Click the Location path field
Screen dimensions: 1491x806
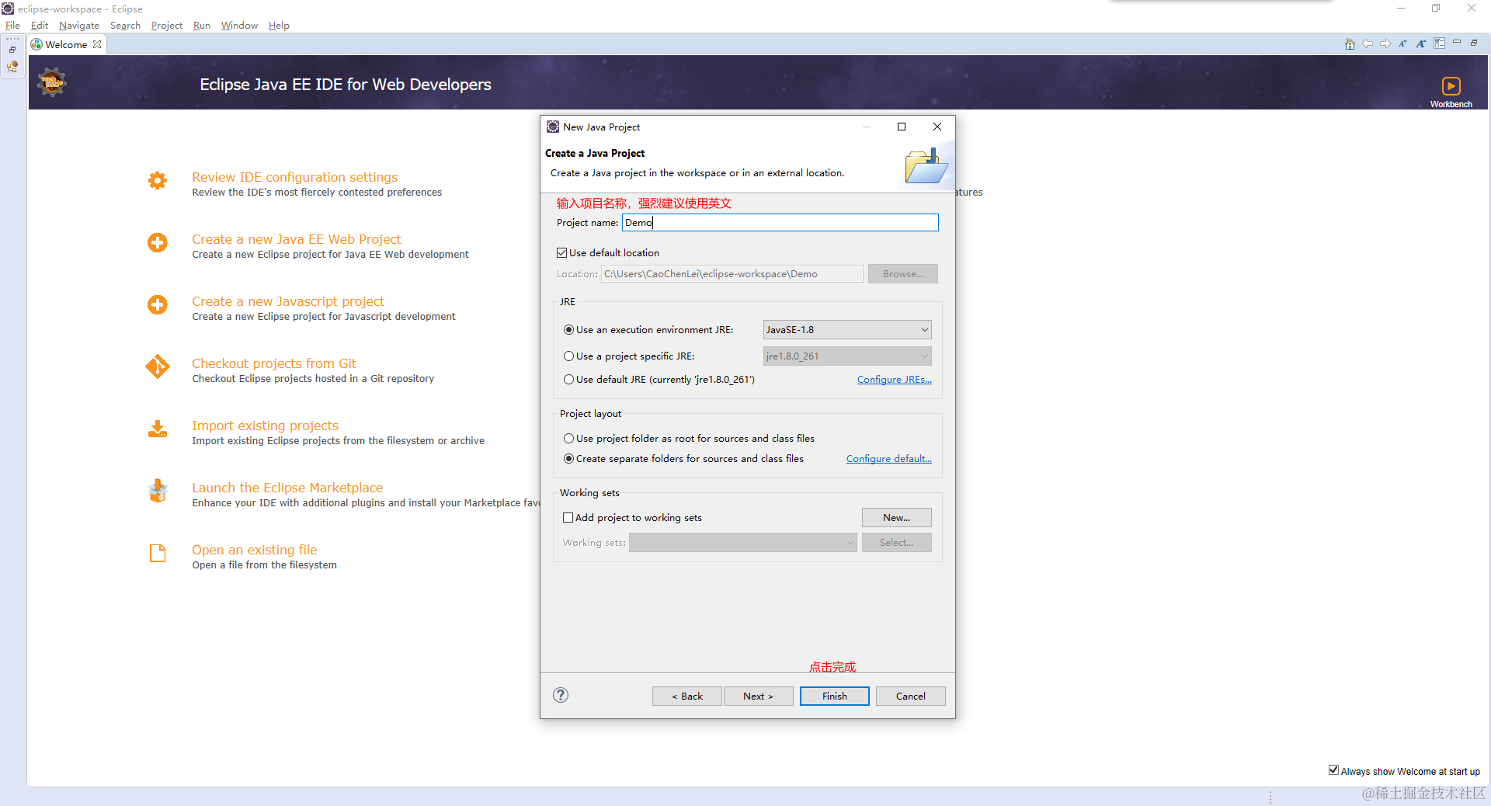(x=732, y=273)
